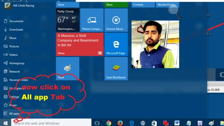Open All apps list
Image resolution: width=224 pixels, height=126 pixels.
pos(28,114)
